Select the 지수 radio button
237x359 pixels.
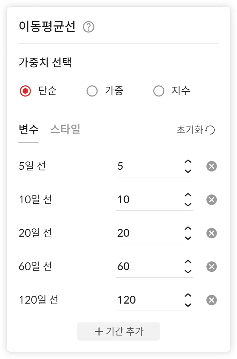coord(159,91)
